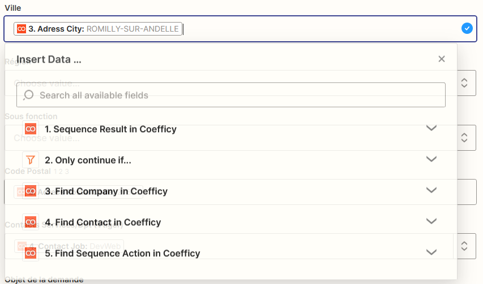This screenshot has height=284, width=483.
Task: Expand the Find Sequence Action in Coefficy chevron
Action: [x=431, y=252]
